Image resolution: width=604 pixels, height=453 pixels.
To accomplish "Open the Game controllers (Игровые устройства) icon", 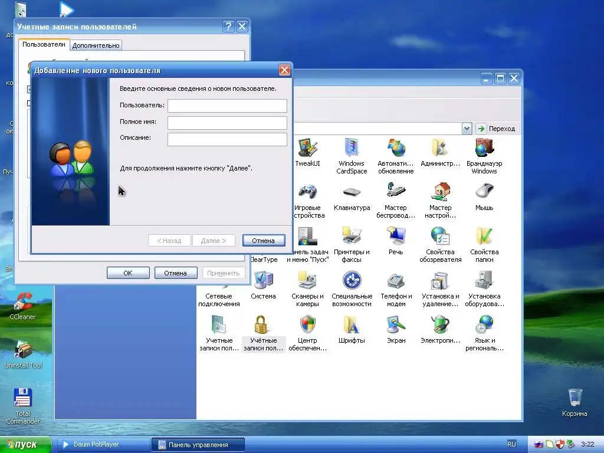I will (307, 192).
